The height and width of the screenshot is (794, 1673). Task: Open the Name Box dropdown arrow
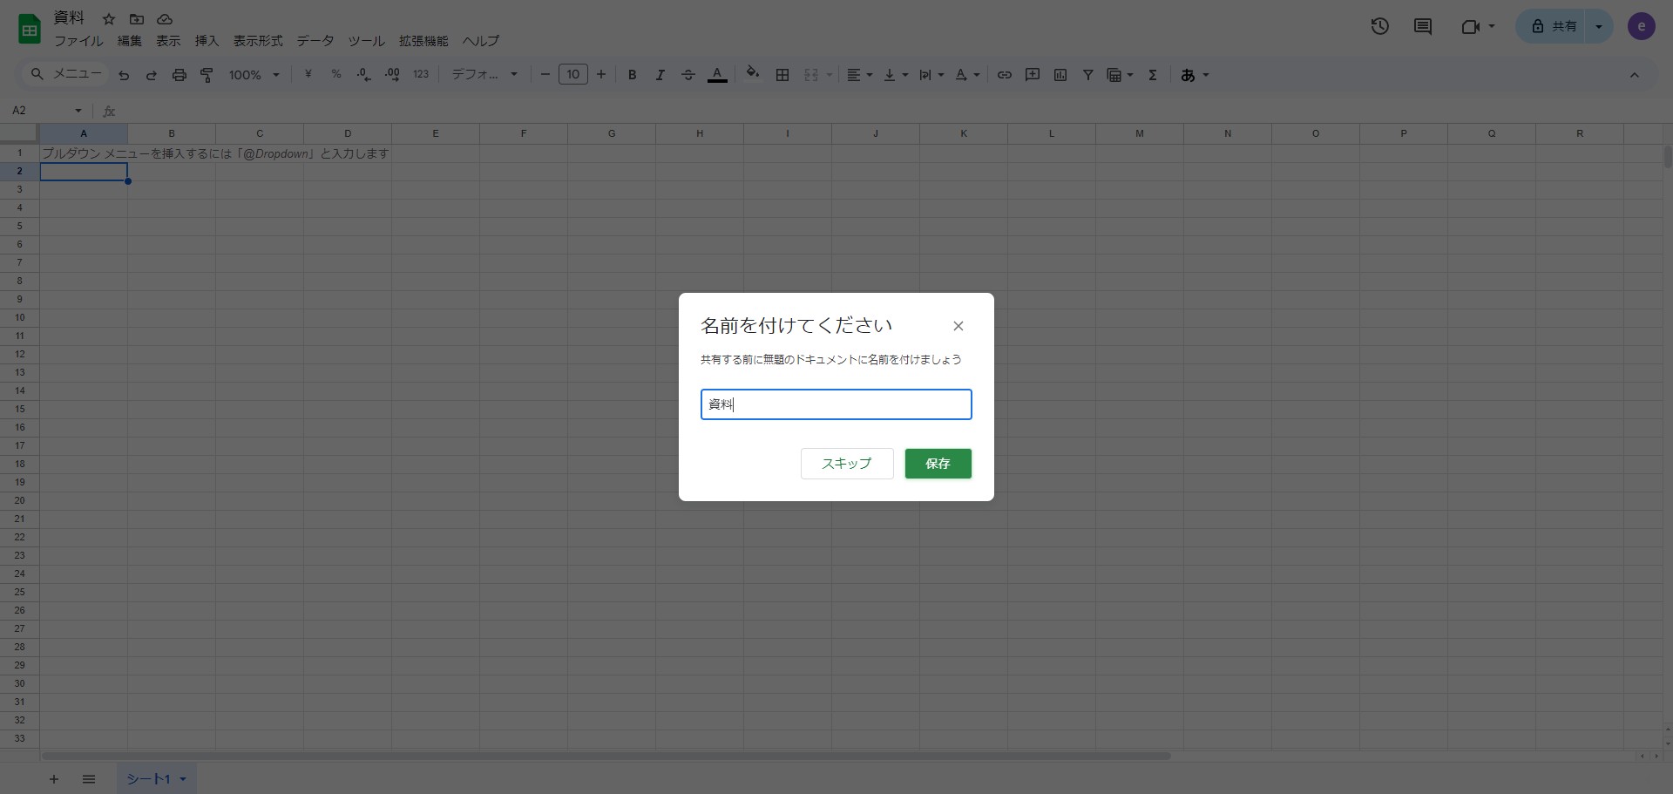pos(78,111)
